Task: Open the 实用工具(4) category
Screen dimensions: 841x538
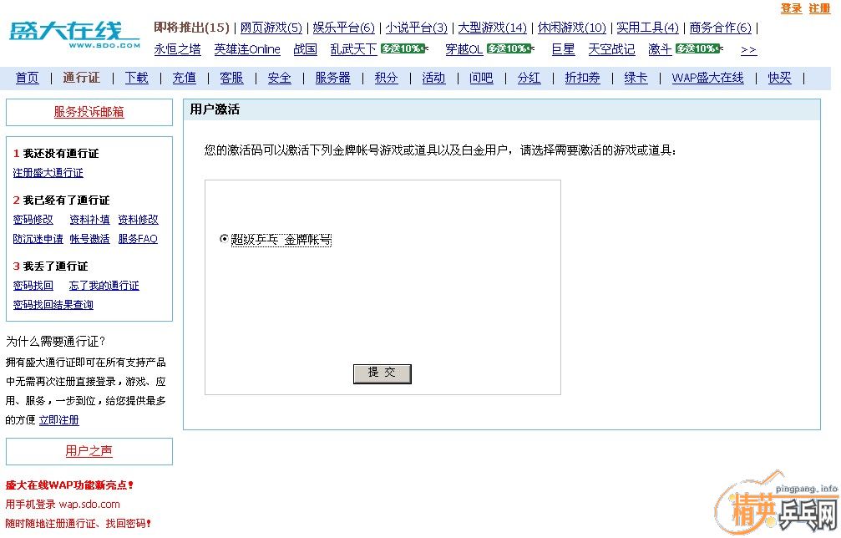Action: pyautogui.click(x=647, y=28)
